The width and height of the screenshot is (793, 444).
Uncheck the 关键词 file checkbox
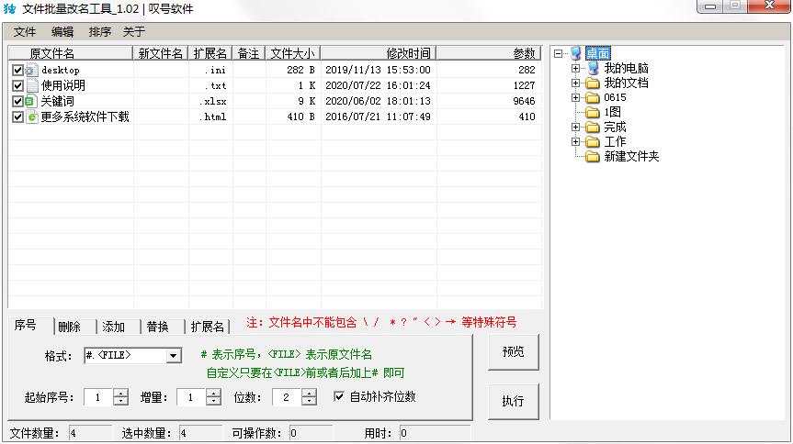17,101
